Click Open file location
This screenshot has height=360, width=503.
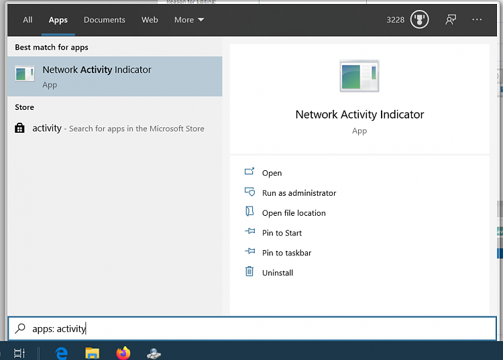[x=293, y=213]
